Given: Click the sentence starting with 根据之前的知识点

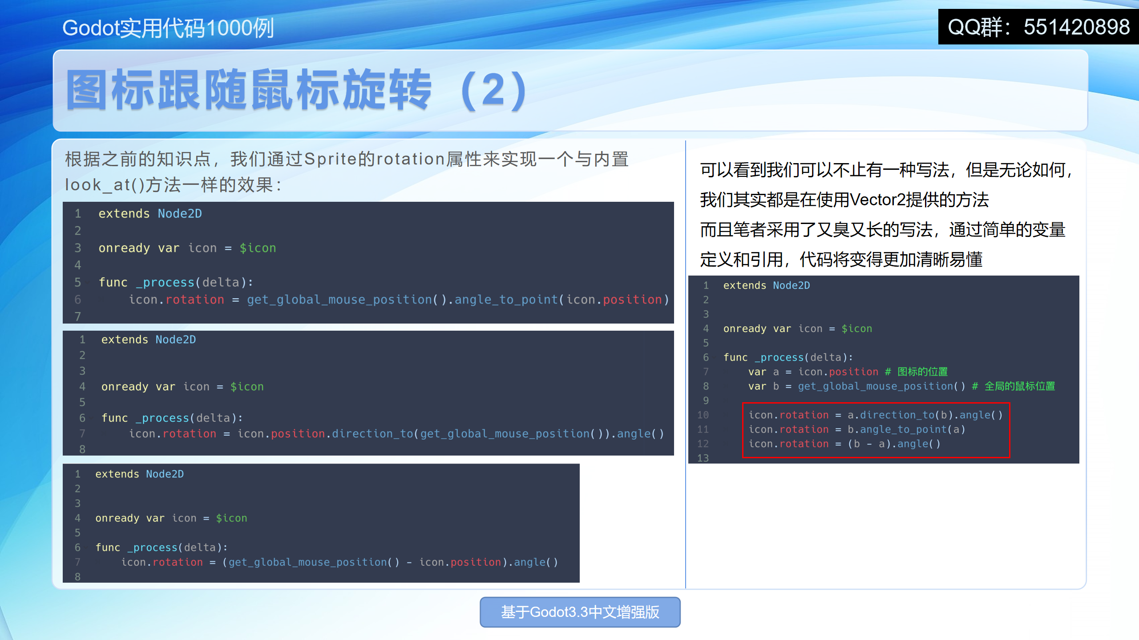Looking at the screenshot, I should (x=347, y=159).
